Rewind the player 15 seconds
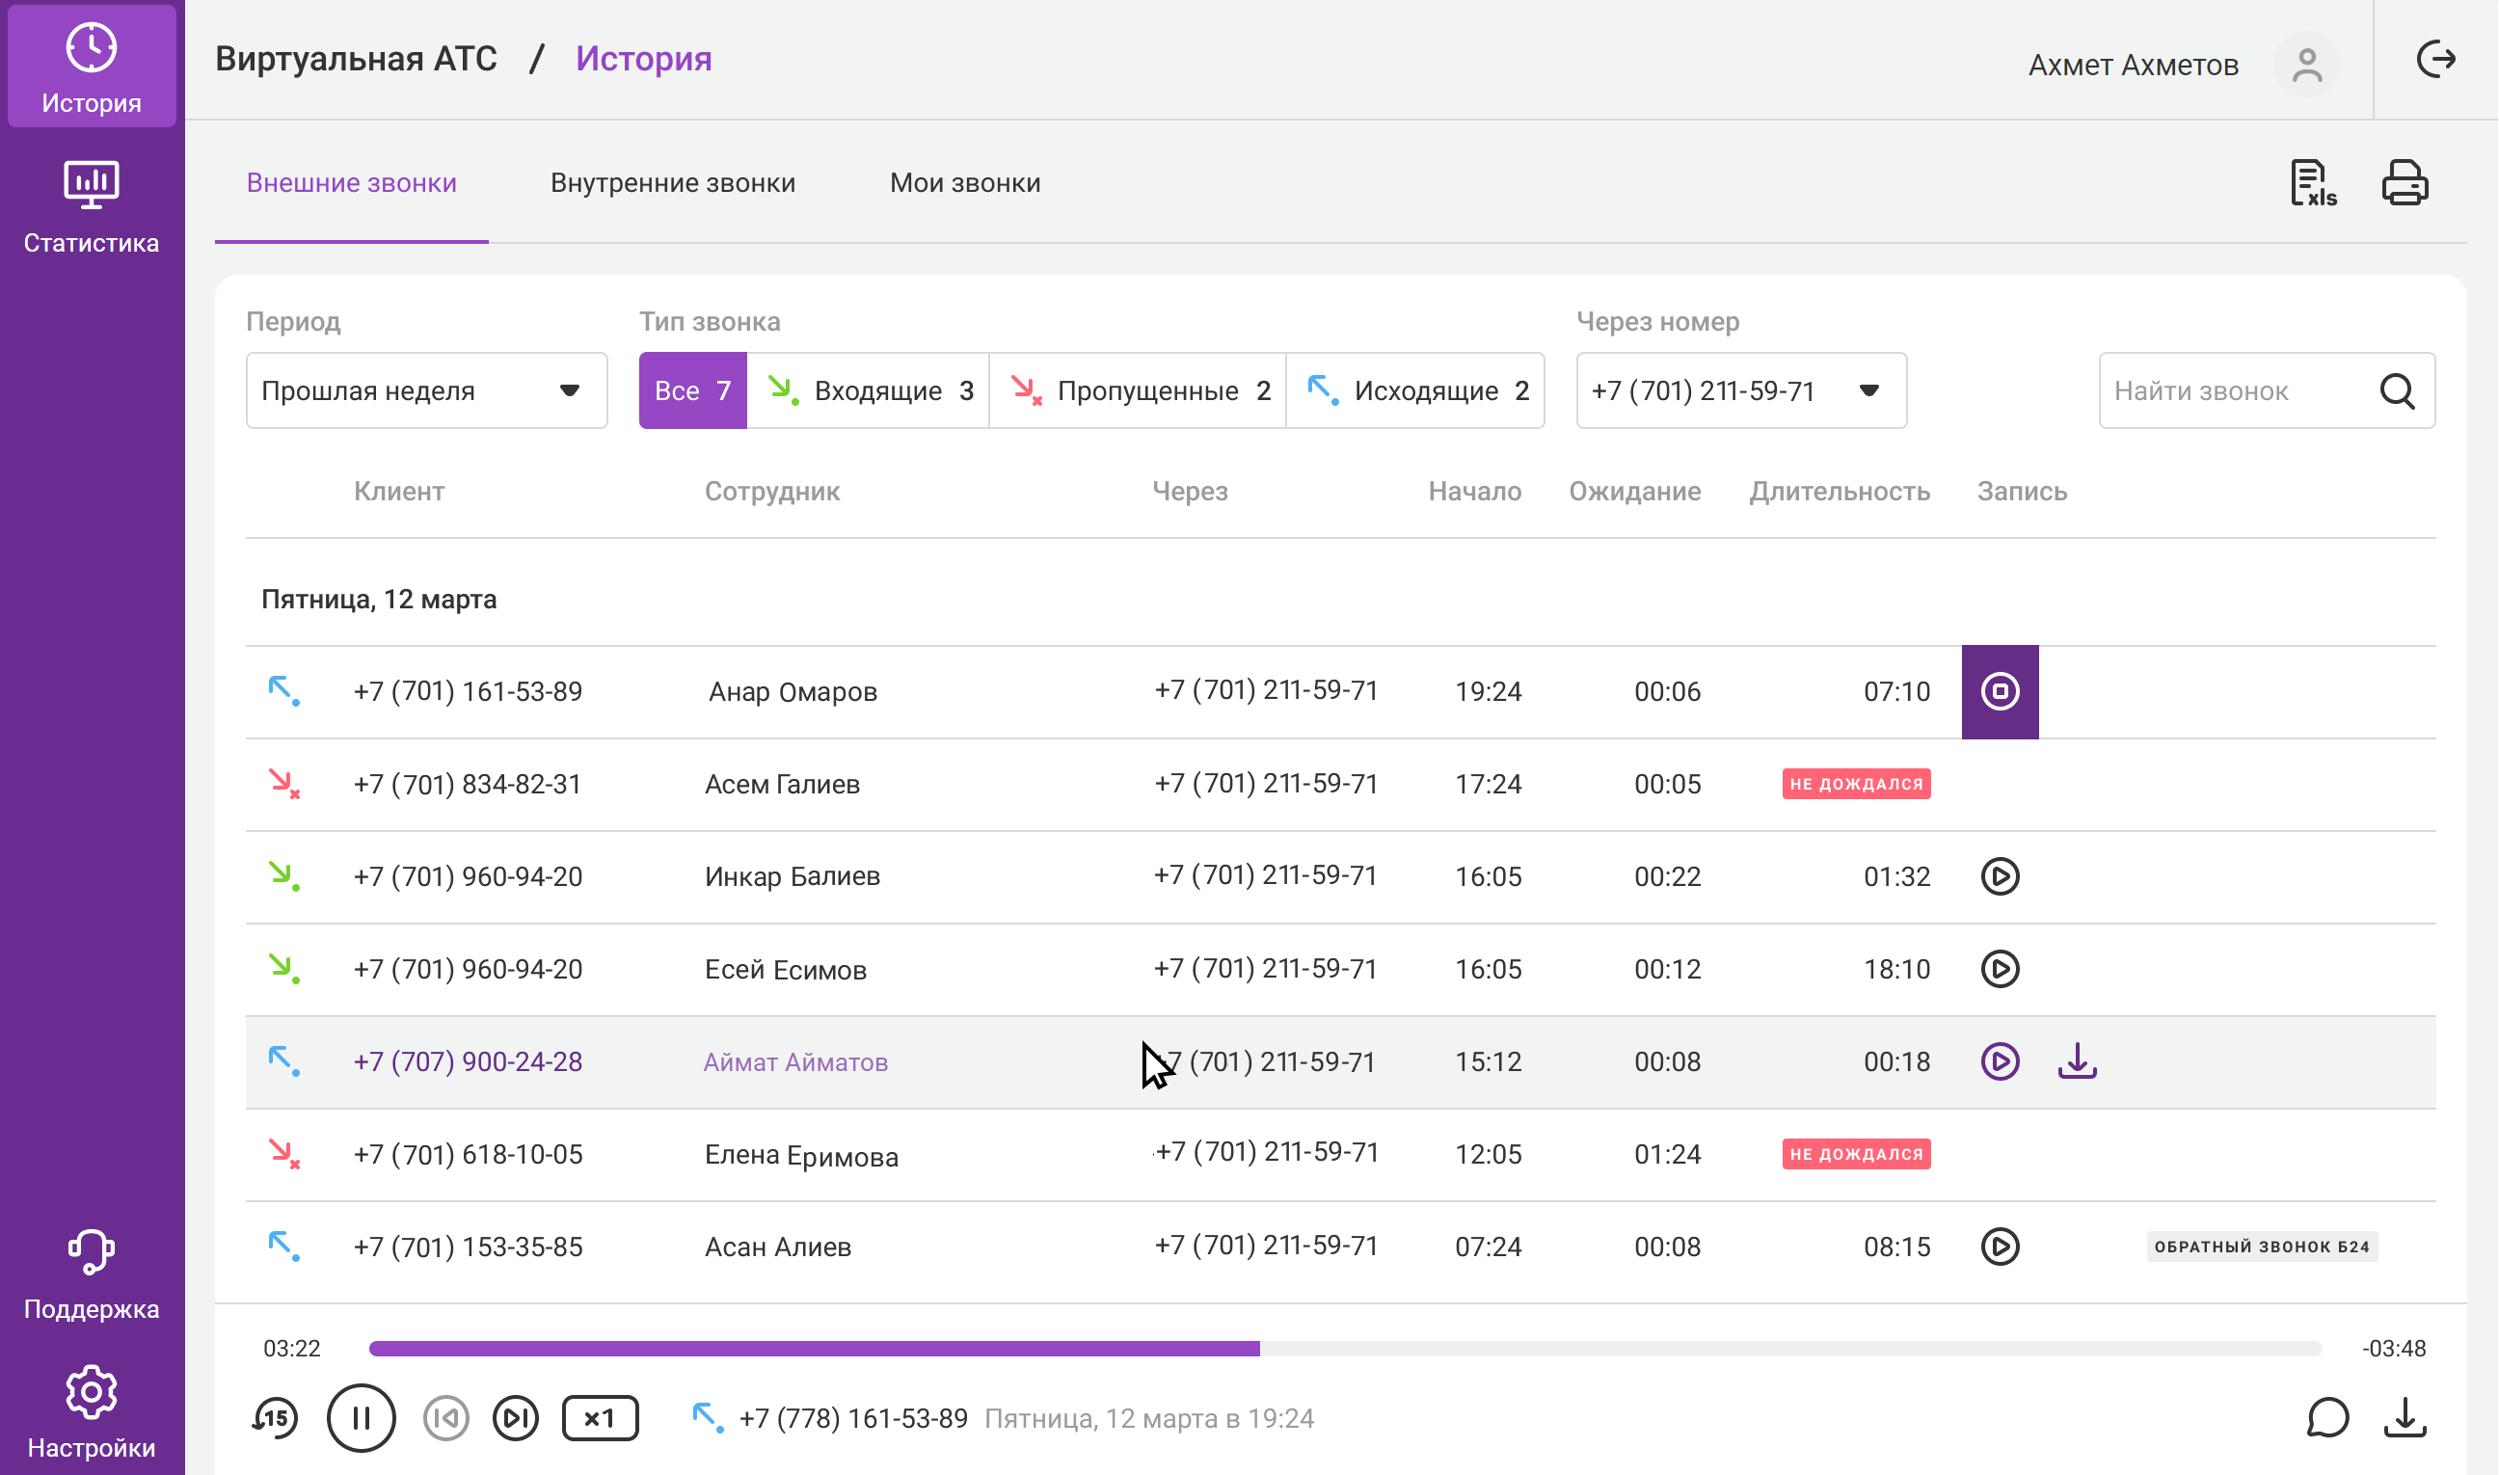This screenshot has height=1475, width=2499. (276, 1418)
